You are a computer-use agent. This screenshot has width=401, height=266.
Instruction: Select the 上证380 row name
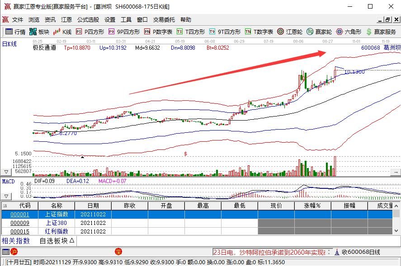coord(57,223)
